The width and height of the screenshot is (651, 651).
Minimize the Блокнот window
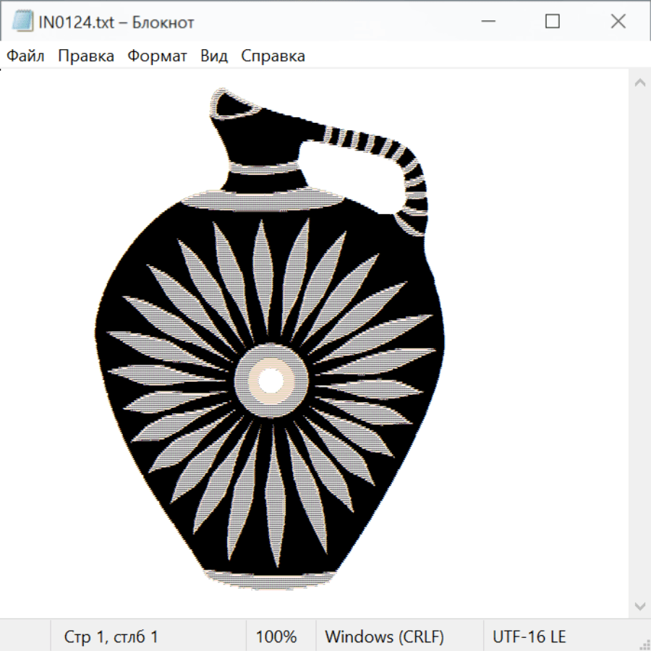(486, 22)
